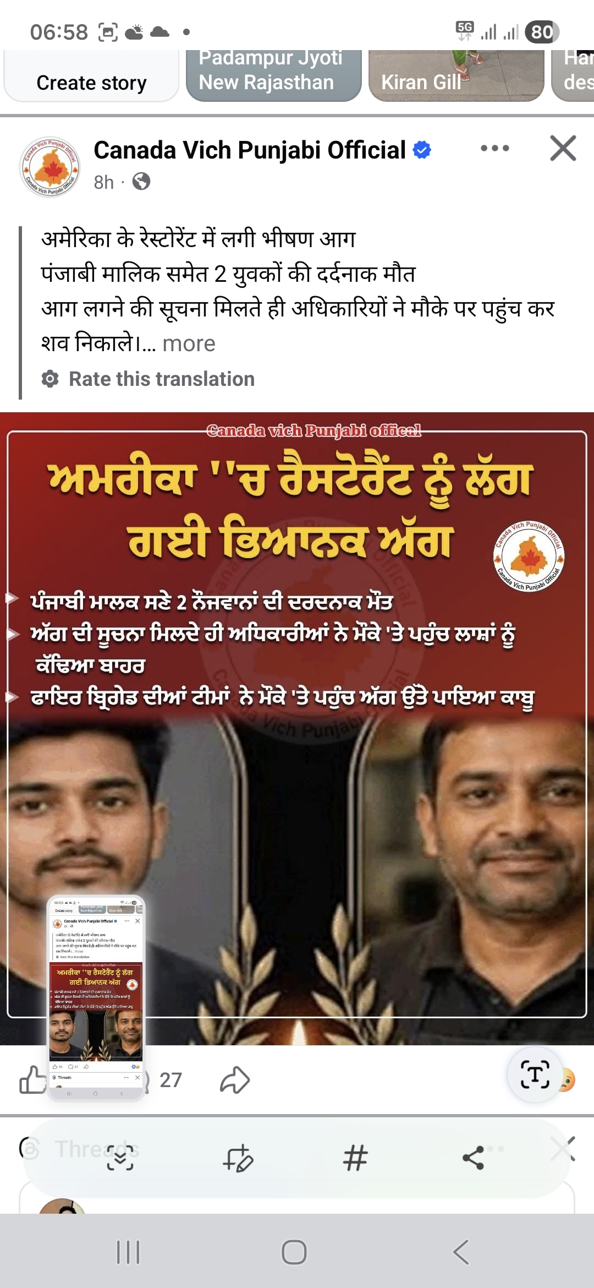Open Kiran Gill's story
This screenshot has width=594, height=1288.
[456, 75]
